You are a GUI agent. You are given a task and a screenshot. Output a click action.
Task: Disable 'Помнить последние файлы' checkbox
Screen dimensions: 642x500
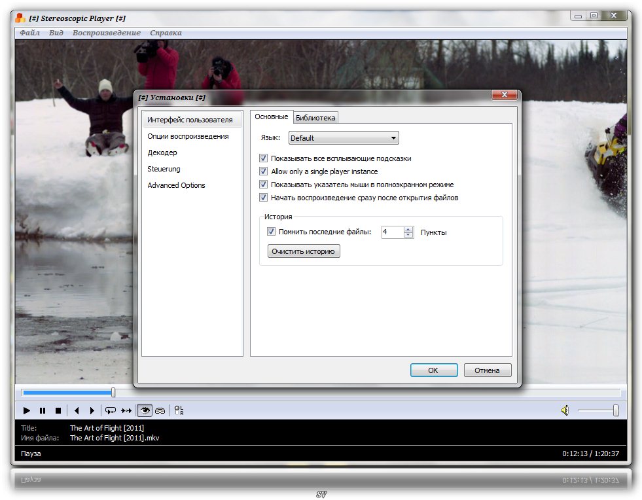point(272,232)
